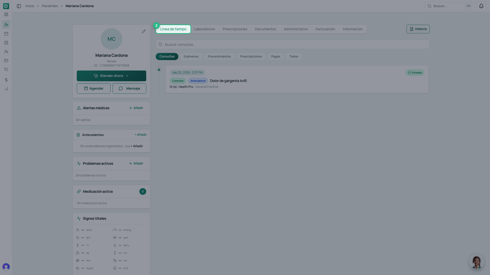Open the Dolor de garganta 4nl5 consultation
The image size is (490, 275).
297,79
